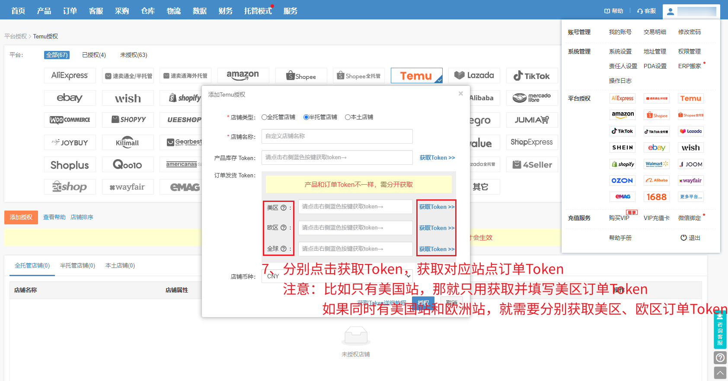Select the Kilimall platform tile
The width and height of the screenshot is (728, 381).
point(128,142)
